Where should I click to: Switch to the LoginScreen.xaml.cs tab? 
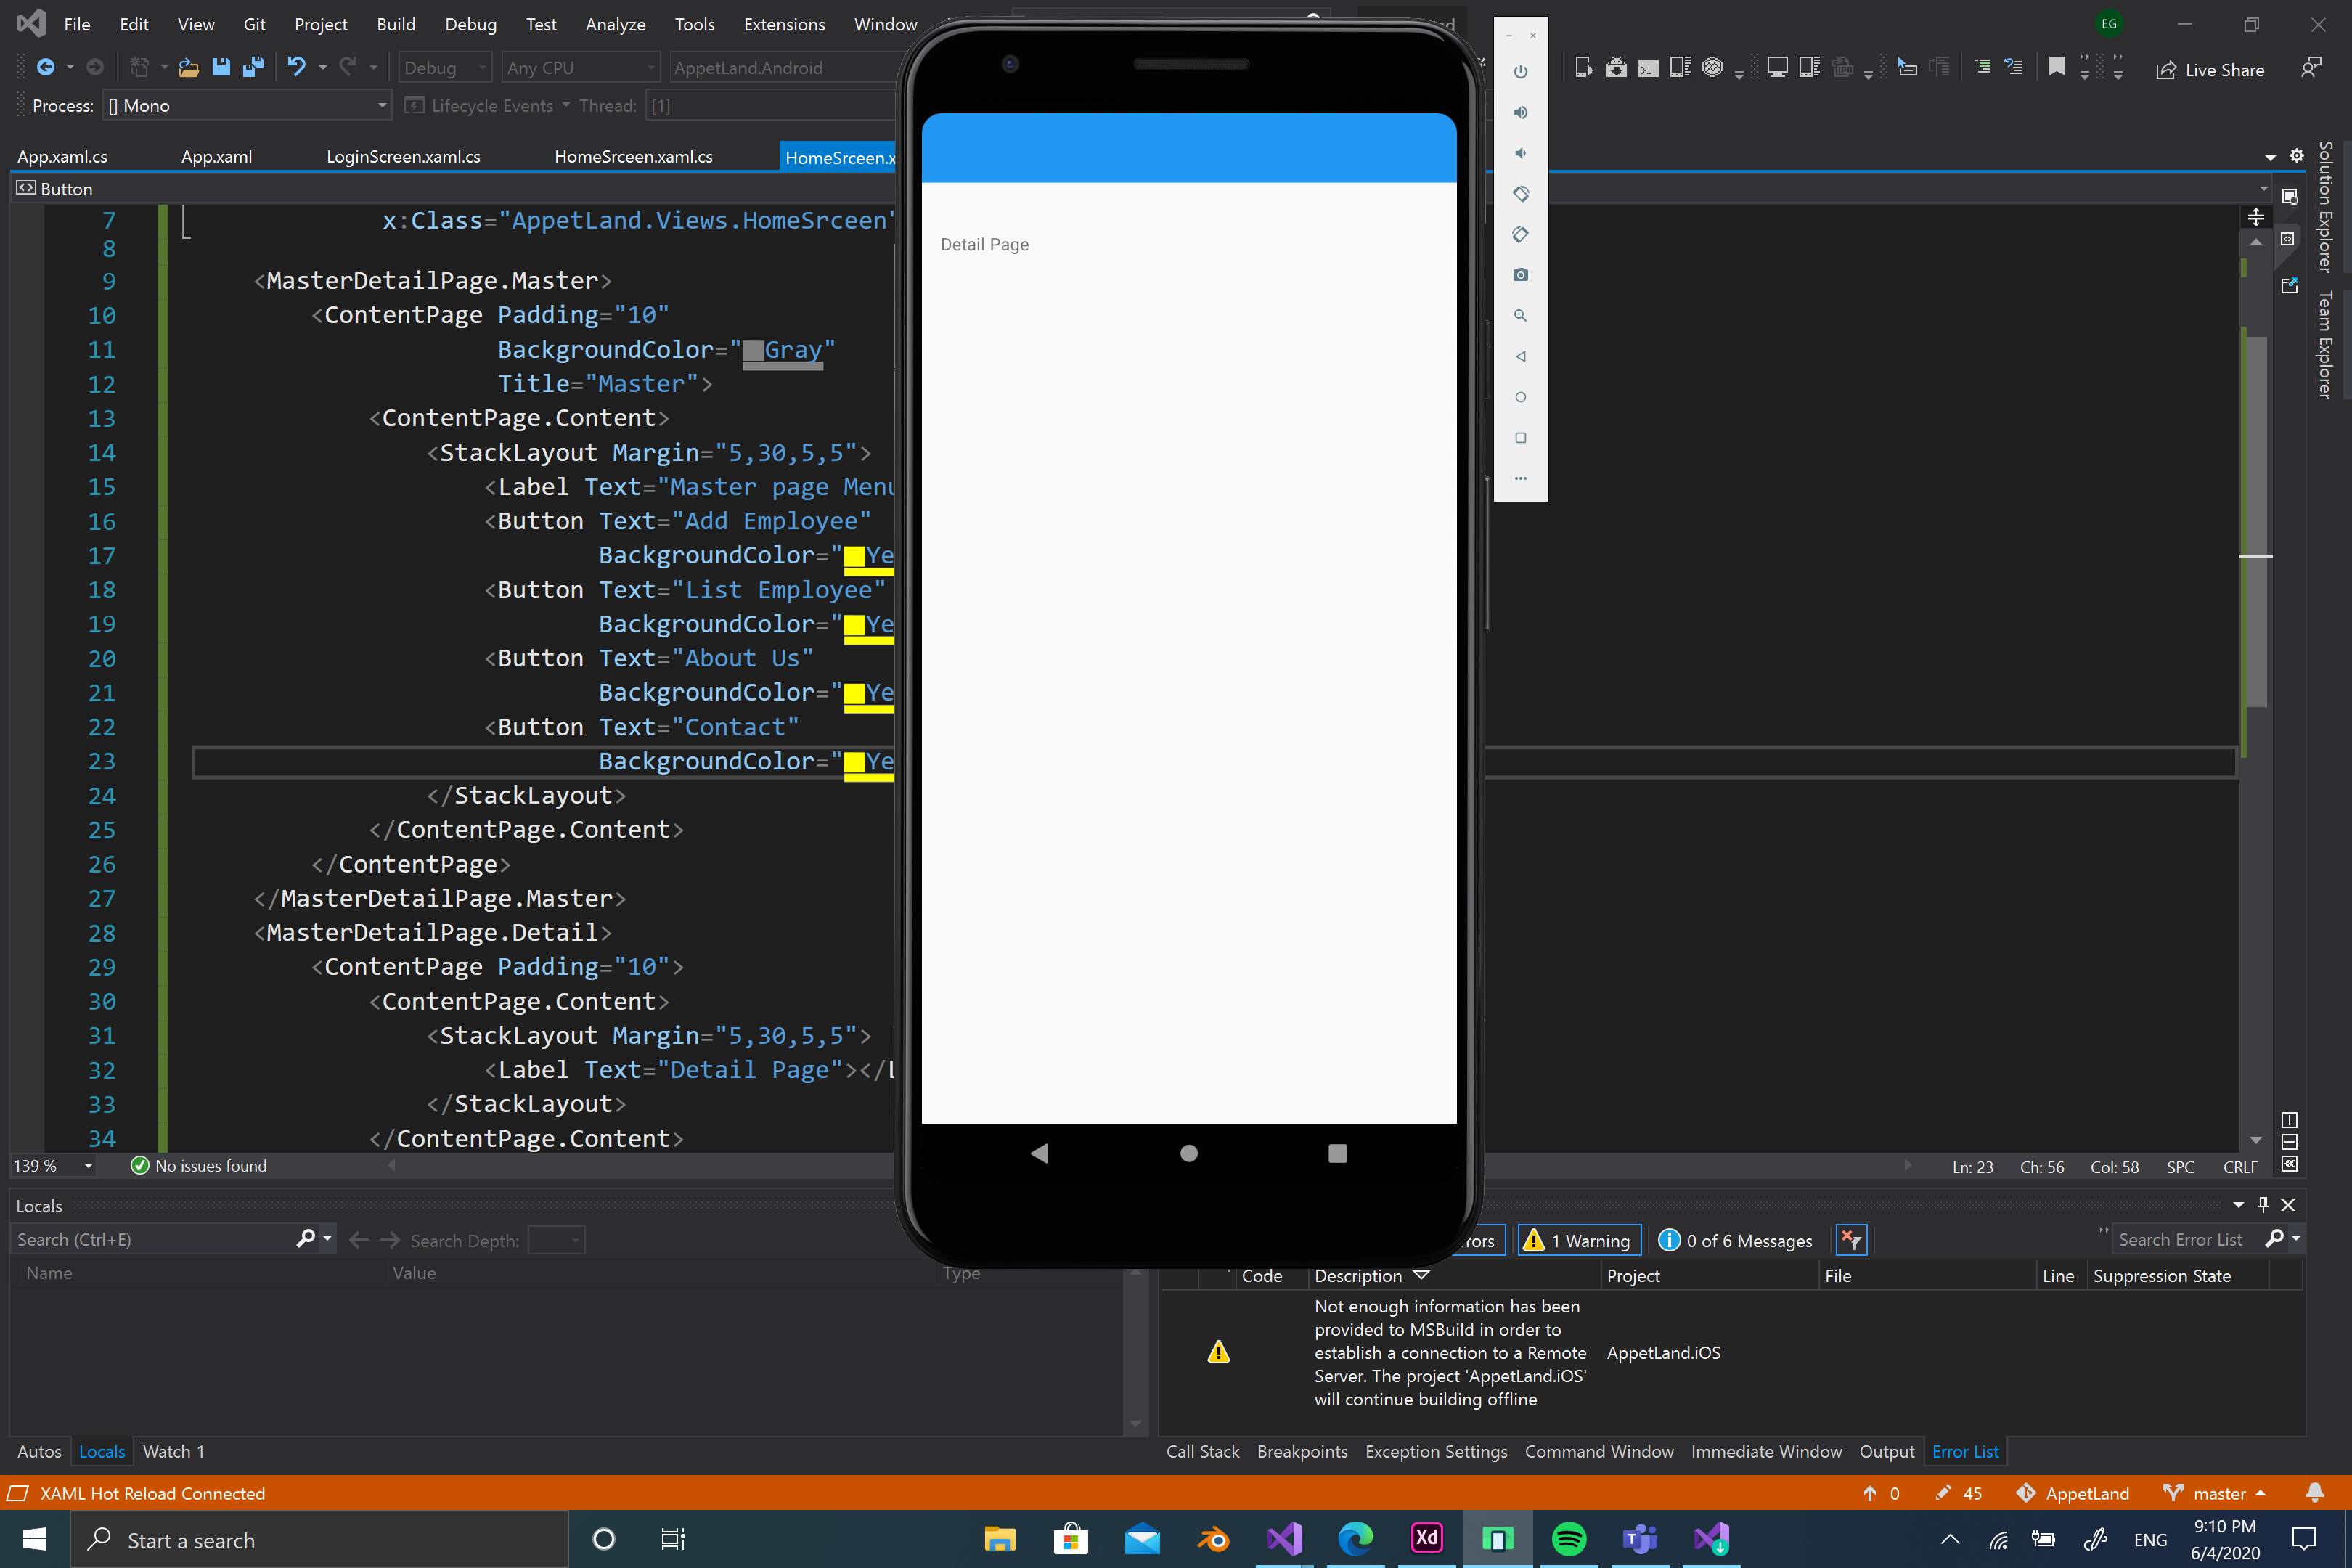point(403,157)
